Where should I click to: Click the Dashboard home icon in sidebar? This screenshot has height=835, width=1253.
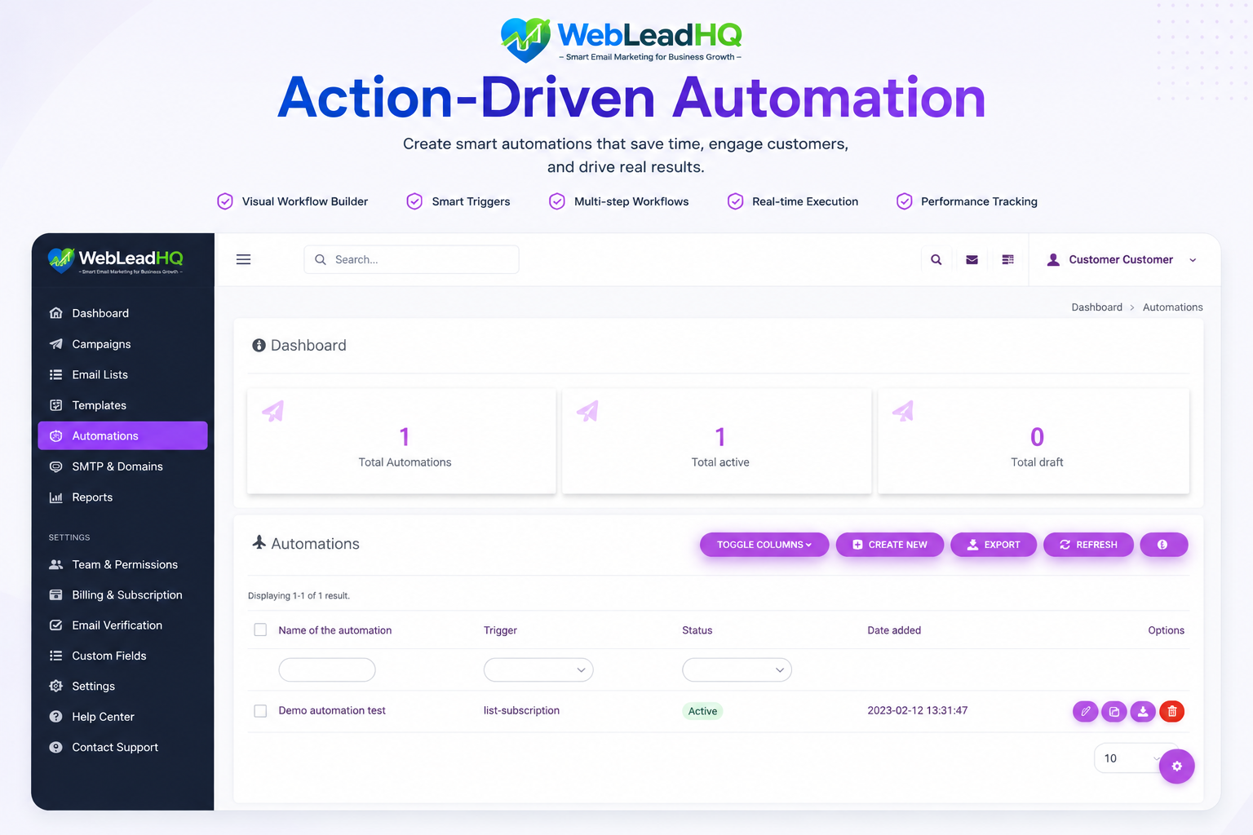(x=55, y=313)
